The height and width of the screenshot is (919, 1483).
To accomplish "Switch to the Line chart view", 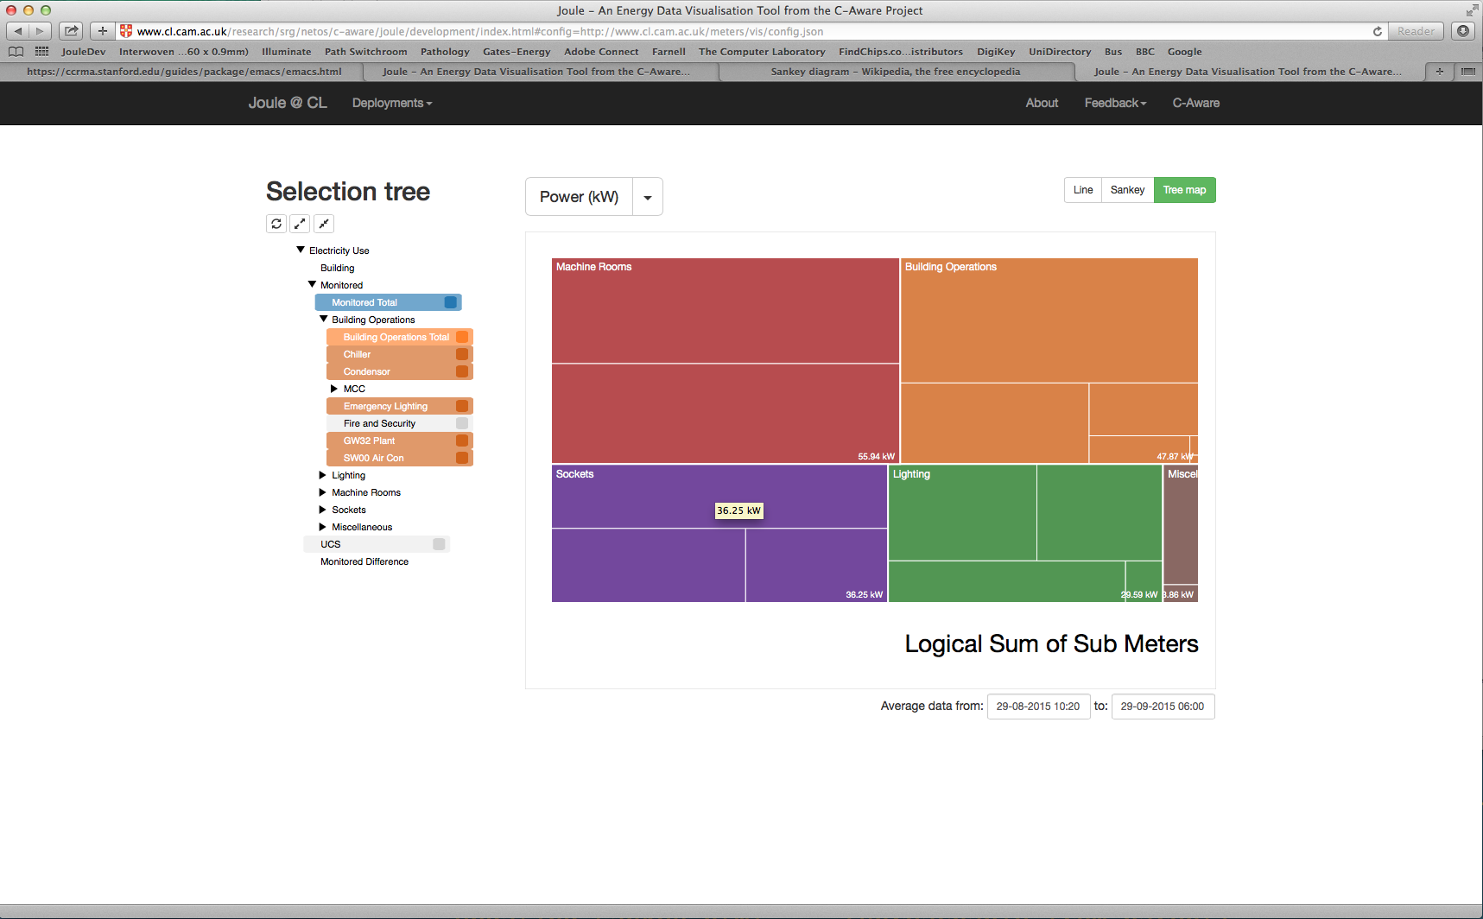I will (1083, 190).
